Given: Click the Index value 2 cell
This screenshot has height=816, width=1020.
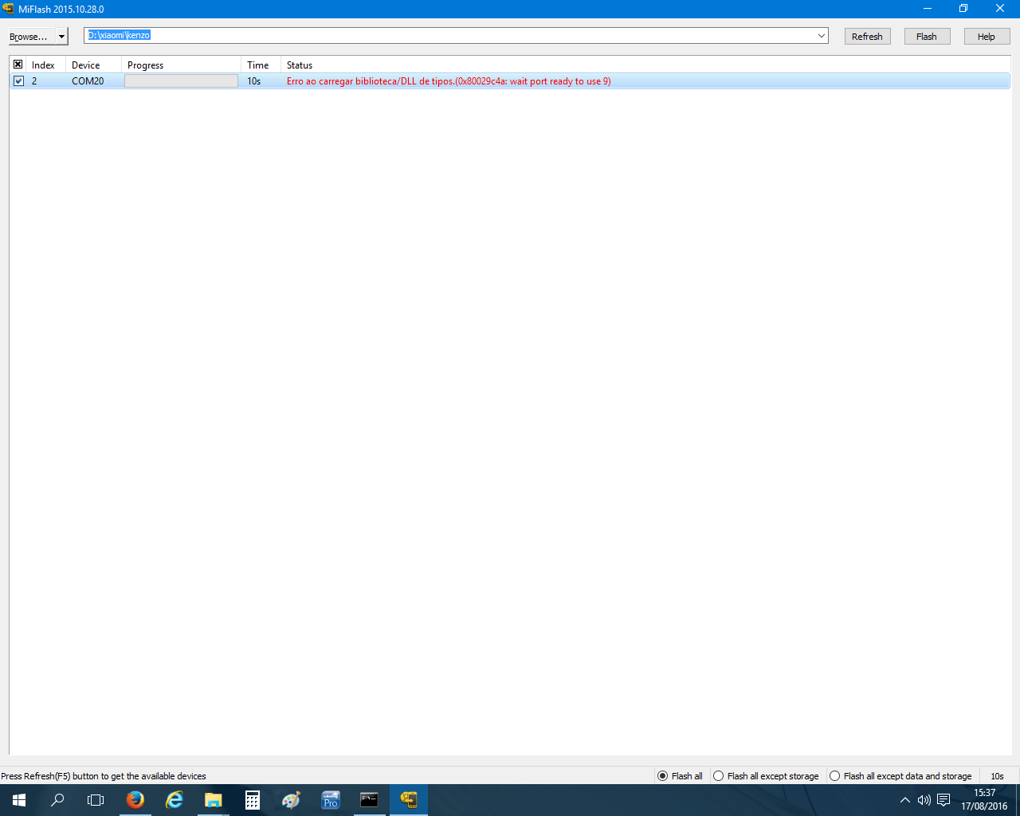Looking at the screenshot, I should pos(34,81).
